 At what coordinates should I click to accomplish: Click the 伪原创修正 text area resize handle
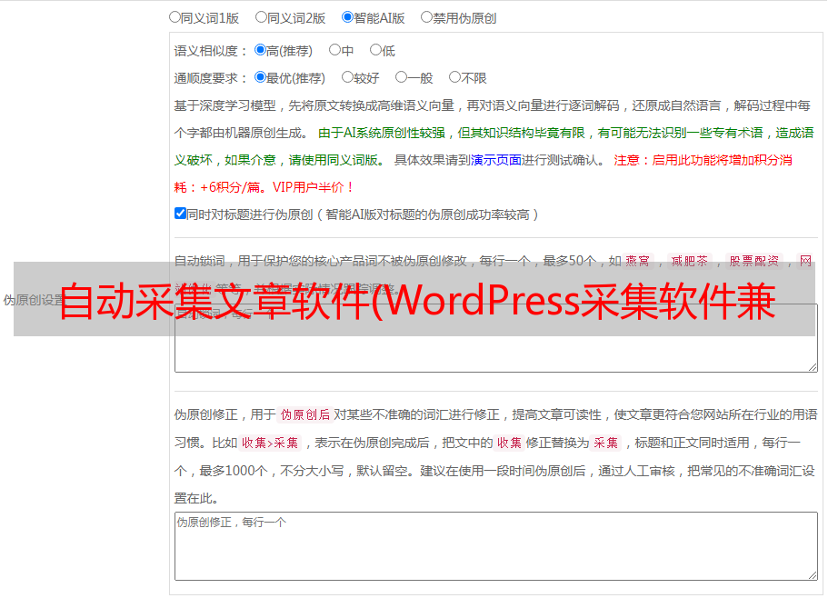(x=812, y=574)
